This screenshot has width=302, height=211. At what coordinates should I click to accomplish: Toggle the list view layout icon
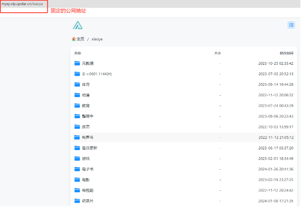coord(291,25)
